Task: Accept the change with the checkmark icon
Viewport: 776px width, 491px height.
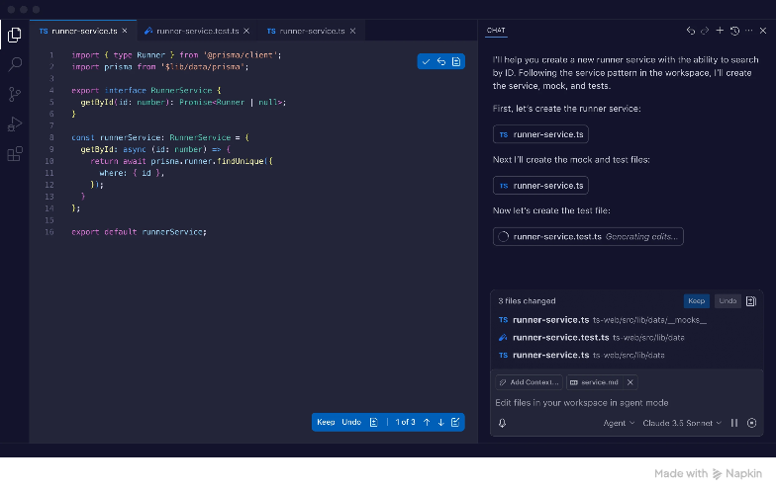Action: coord(426,61)
